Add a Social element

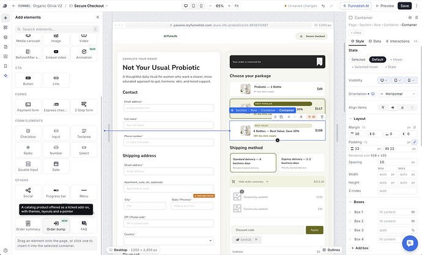[x=28, y=193]
